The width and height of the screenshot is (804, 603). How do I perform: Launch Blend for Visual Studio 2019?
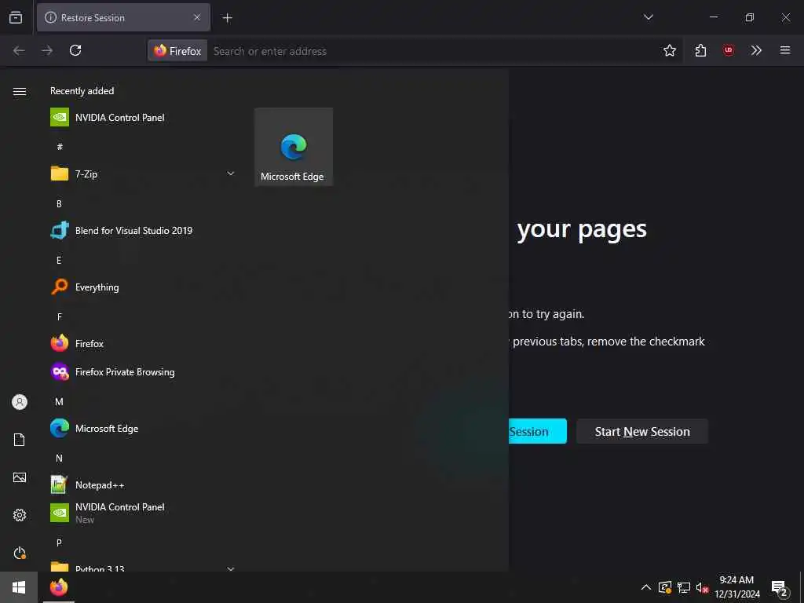[x=144, y=231]
